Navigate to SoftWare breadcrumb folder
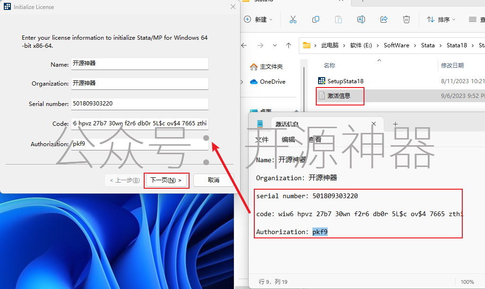This screenshot has width=485, height=289. [x=396, y=45]
